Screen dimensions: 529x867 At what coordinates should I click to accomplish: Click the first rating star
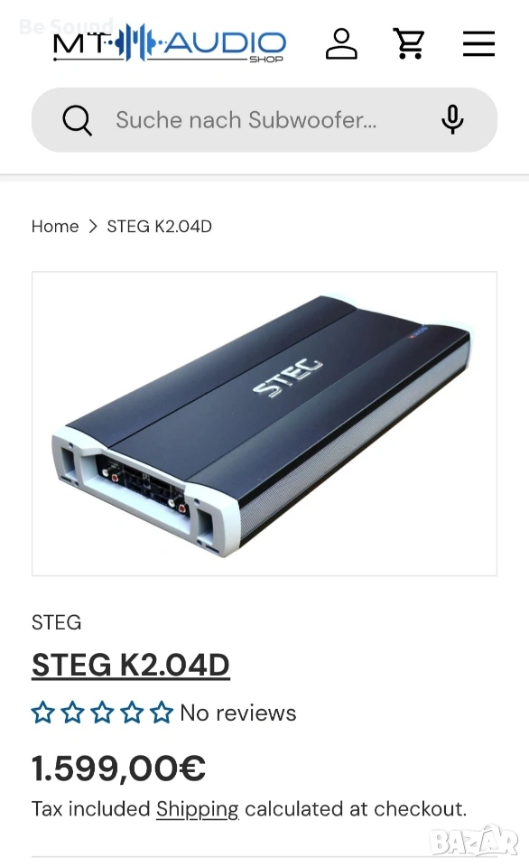point(43,713)
